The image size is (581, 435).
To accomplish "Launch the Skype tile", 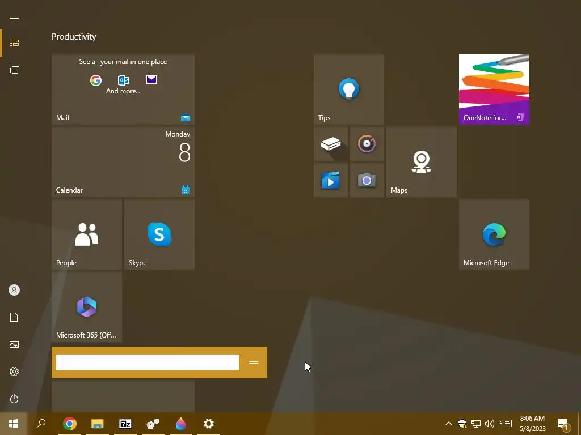I will (159, 234).
